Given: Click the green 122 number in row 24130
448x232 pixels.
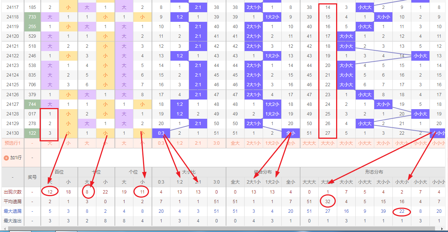Looking at the screenshot, I should tap(32, 133).
